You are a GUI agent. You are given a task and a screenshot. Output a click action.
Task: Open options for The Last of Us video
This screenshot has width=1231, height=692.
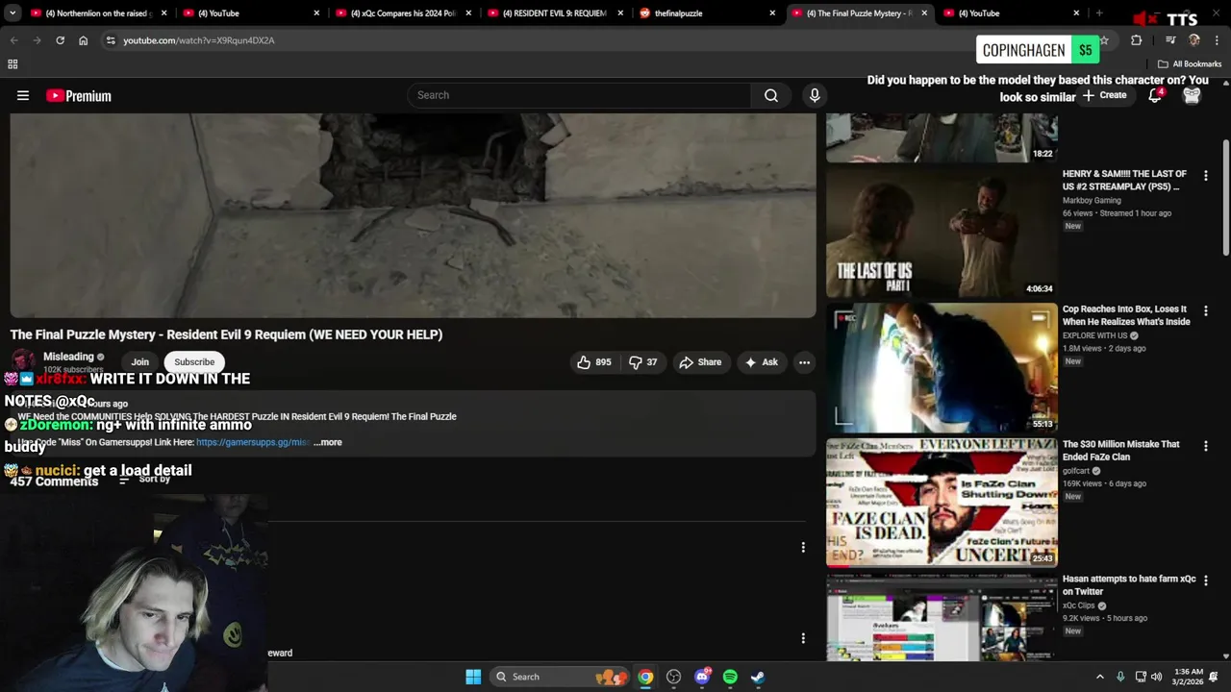coord(1205,176)
